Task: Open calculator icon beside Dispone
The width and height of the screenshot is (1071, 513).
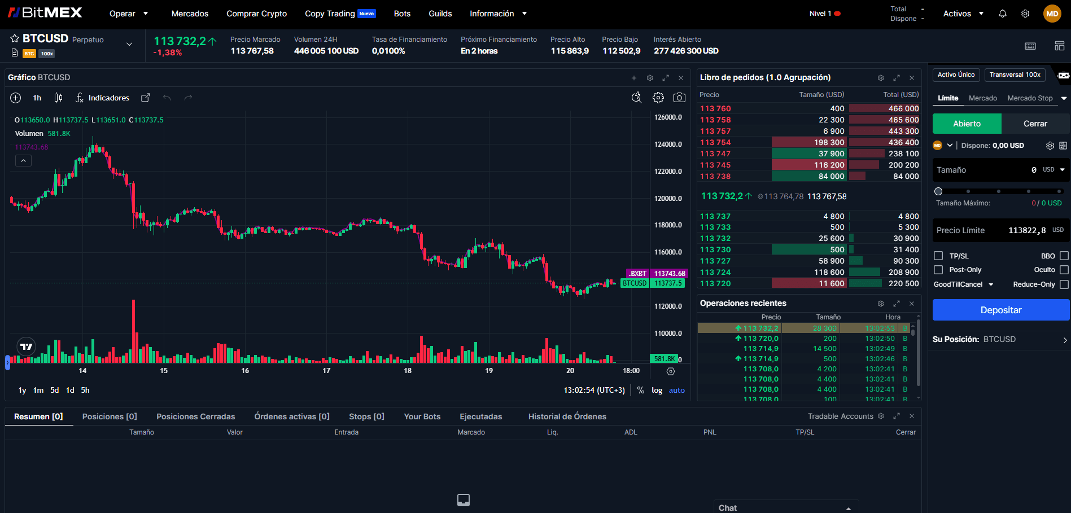Action: (1063, 146)
